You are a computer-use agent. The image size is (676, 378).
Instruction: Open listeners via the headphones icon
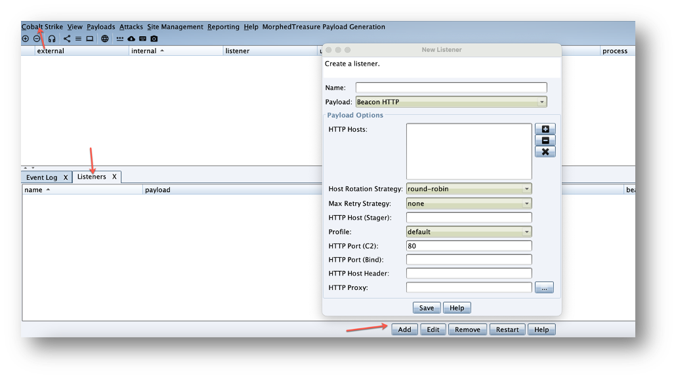[52, 39]
